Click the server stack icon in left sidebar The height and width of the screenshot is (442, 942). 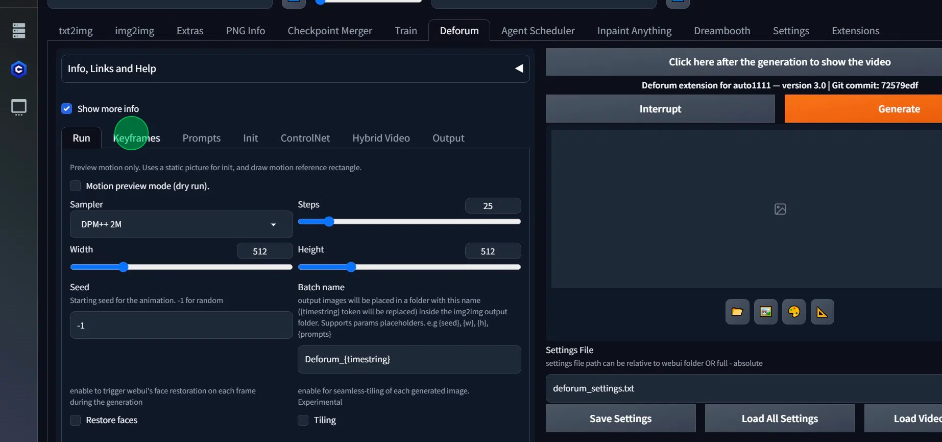point(19,31)
